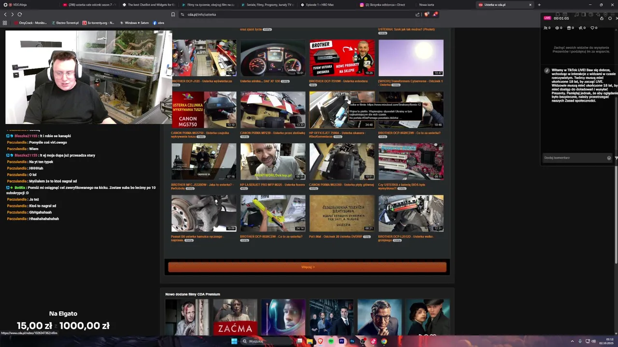Reload the page with the refresh icon
Viewport: 618px width, 347px height.
pos(19,14)
